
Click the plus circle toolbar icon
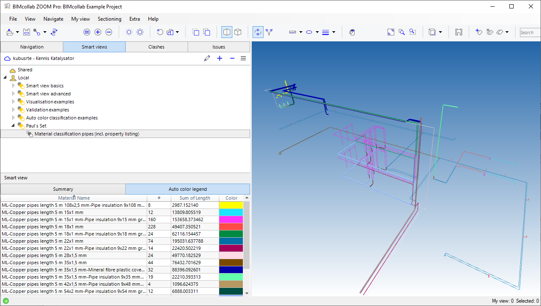tap(98, 32)
